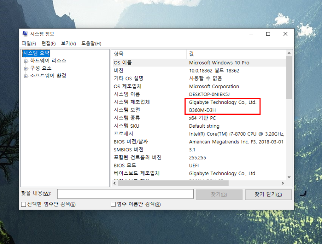This screenshot has height=244, width=322.
Task: Close the 시스템 정보 window
Action: tap(285, 34)
